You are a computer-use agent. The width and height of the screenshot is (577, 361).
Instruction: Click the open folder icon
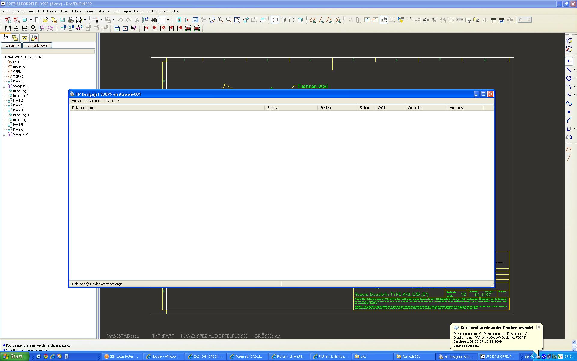(x=45, y=20)
